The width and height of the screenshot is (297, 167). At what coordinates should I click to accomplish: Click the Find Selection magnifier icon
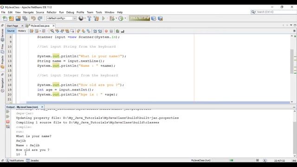click(x=52, y=31)
